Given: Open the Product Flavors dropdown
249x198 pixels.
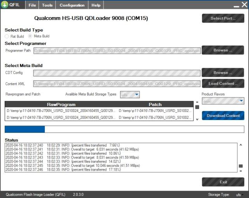Looking at the screenshot, I should [223, 101].
